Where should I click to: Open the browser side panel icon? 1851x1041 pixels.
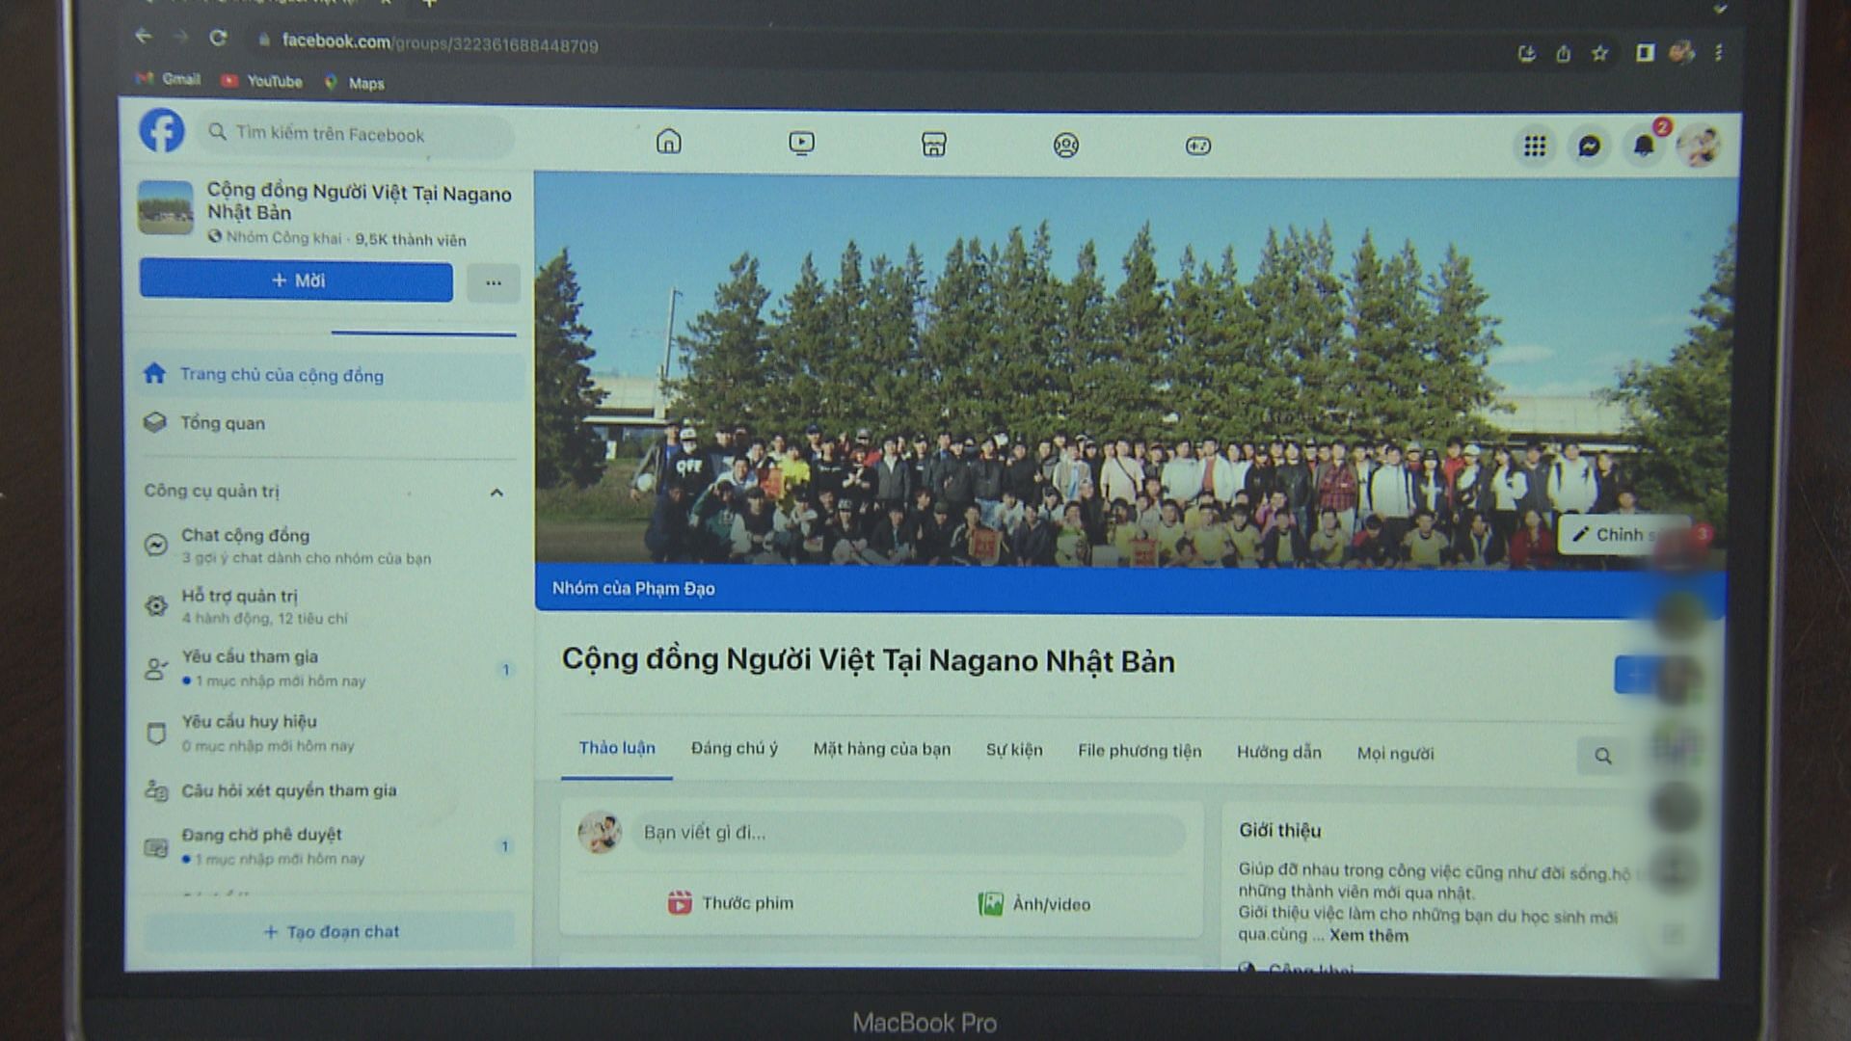pos(1646,53)
